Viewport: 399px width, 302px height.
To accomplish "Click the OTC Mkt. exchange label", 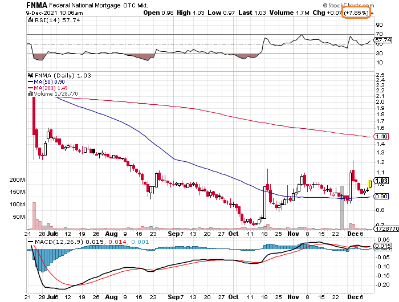I will pos(136,5).
